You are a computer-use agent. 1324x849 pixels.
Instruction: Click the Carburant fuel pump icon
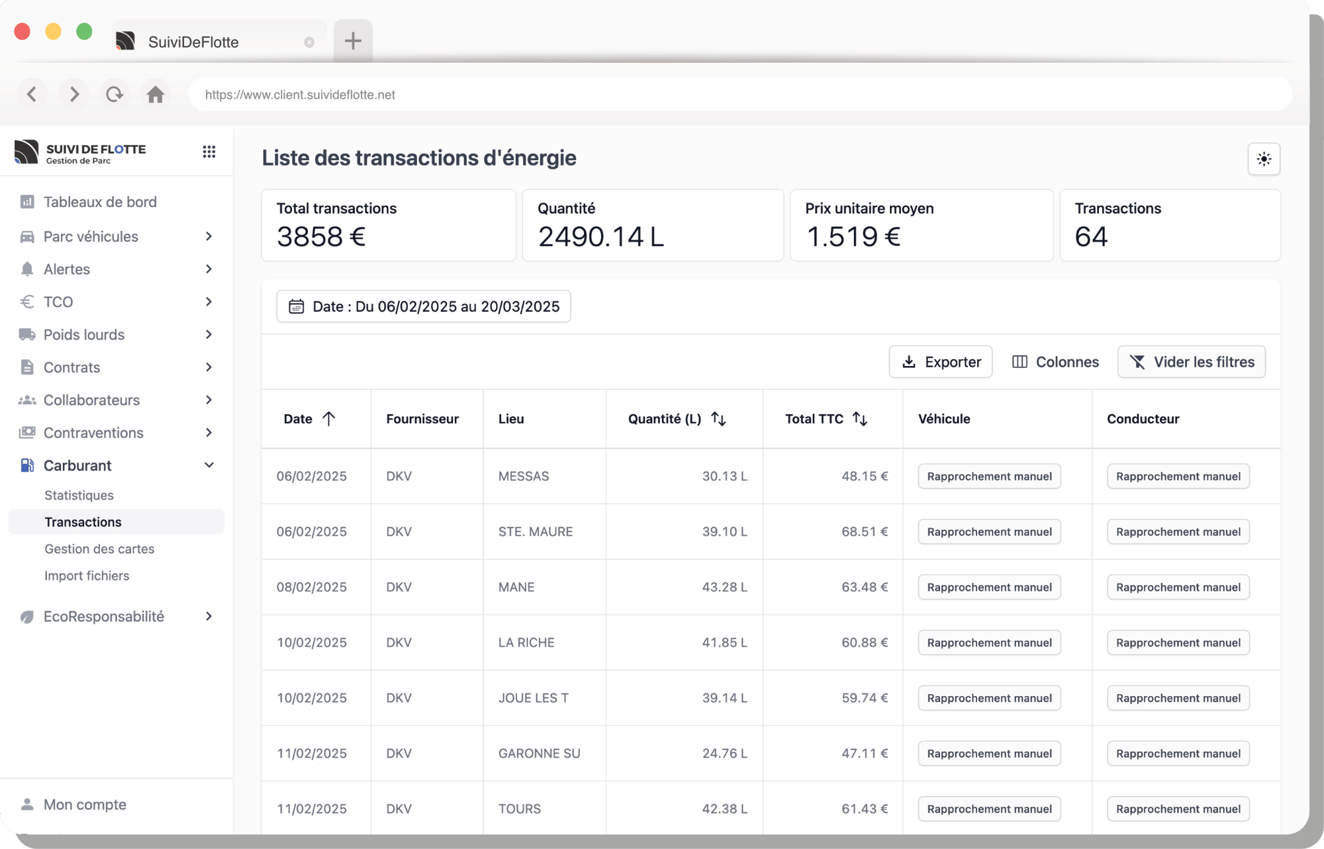point(27,465)
